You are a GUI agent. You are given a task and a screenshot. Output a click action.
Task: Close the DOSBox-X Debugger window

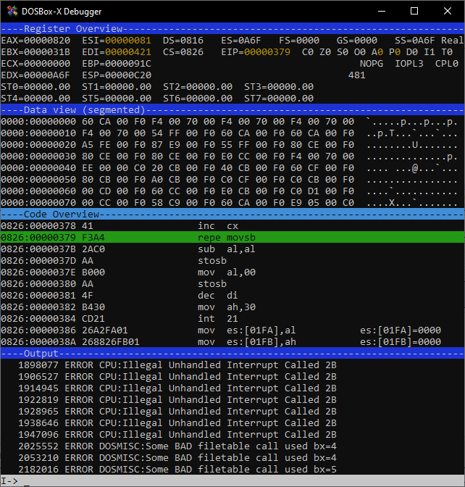coord(448,11)
